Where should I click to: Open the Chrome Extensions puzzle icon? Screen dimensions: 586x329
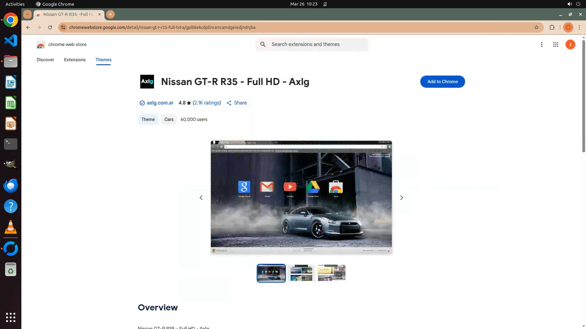pyautogui.click(x=552, y=27)
